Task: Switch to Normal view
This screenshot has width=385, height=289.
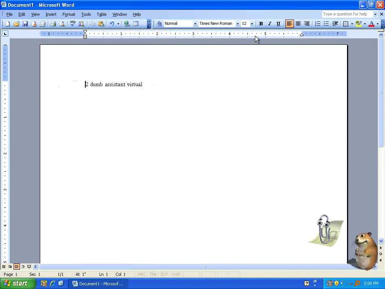Action: point(4,267)
